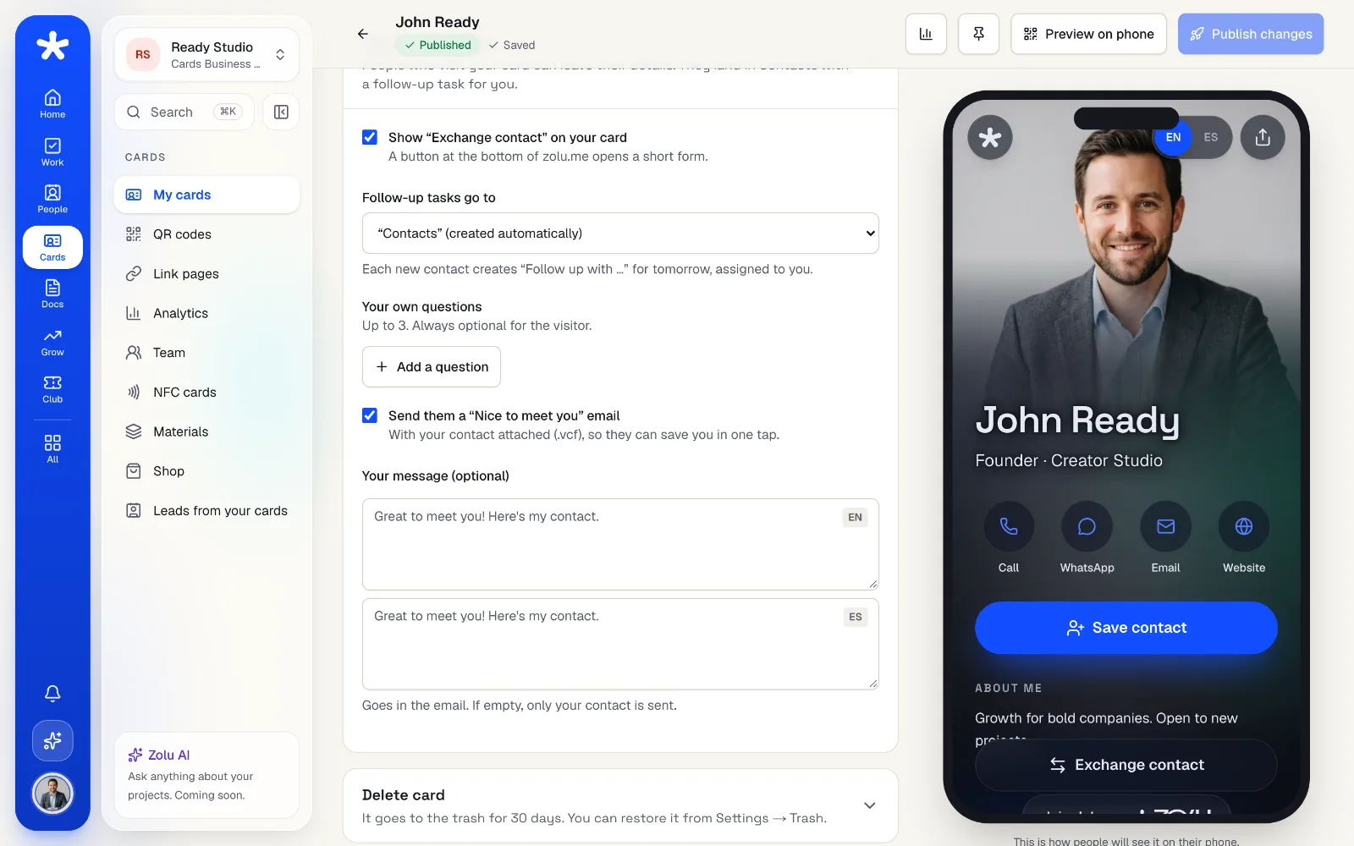Image resolution: width=1354 pixels, height=846 pixels.
Task: Open the Follow-up tasks go to dropdown
Action: [620, 233]
